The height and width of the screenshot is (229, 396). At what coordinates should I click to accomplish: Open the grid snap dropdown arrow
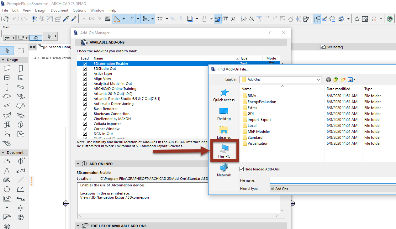click(167, 19)
